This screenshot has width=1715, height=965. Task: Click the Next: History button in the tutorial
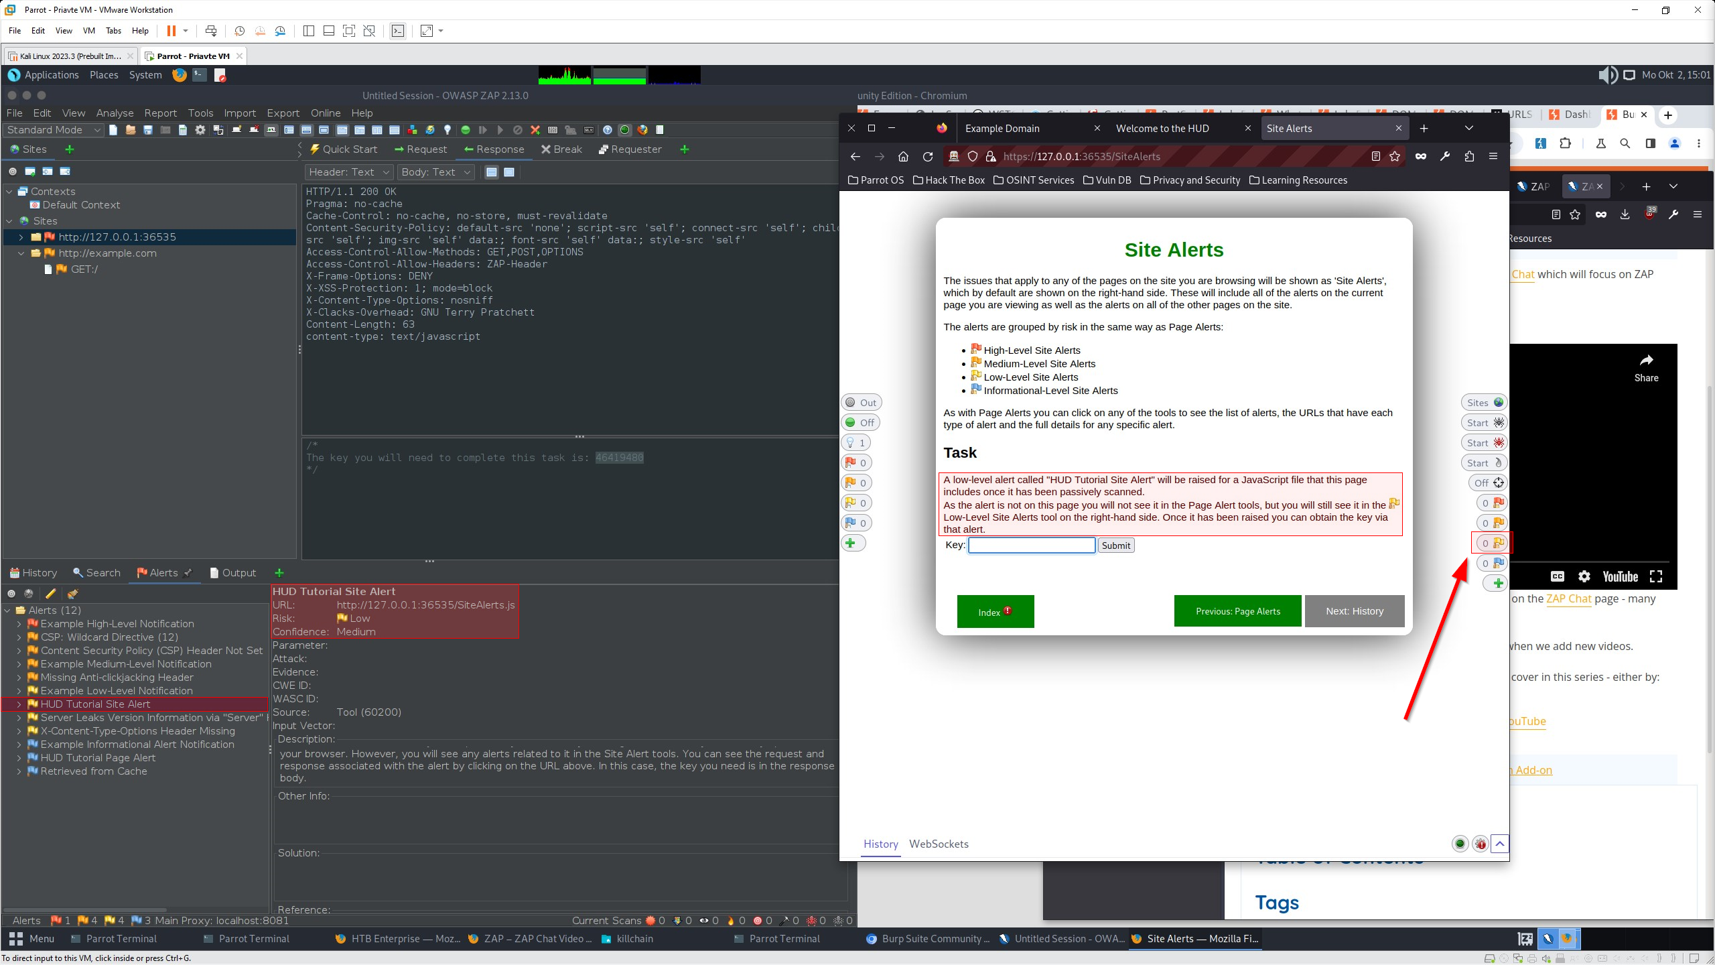pos(1355,611)
